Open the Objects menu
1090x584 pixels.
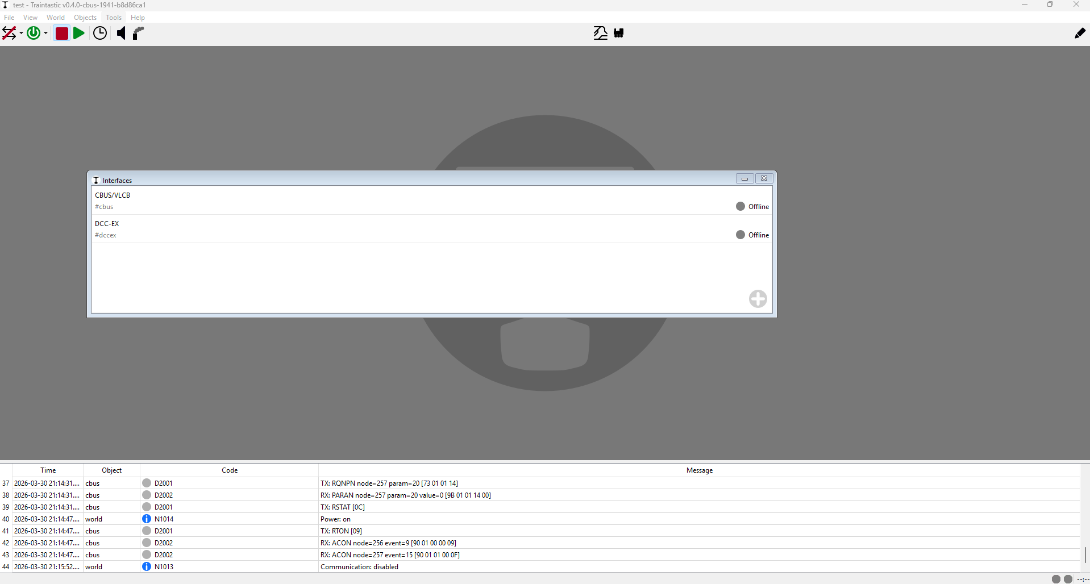(x=85, y=18)
